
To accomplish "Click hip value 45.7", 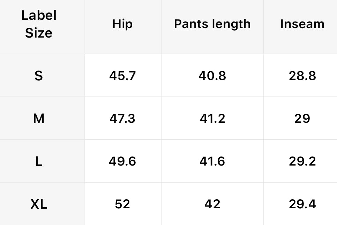I will point(122,75).
